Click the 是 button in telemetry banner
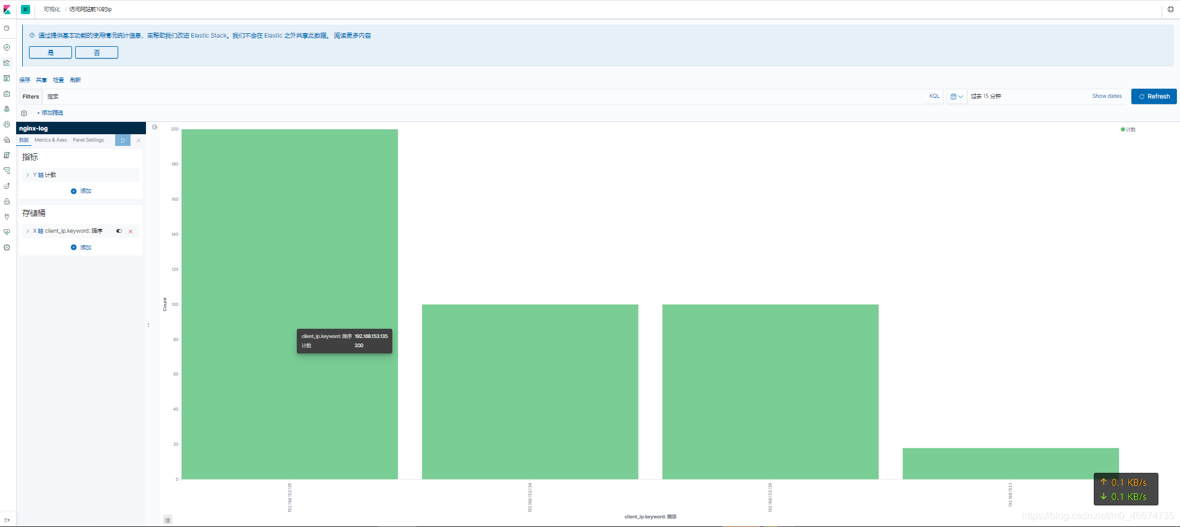Viewport: 1180px width, 527px height. click(x=51, y=53)
